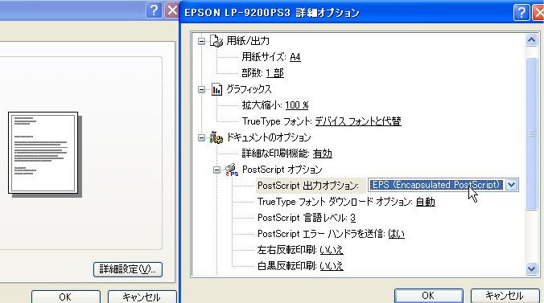The image size is (544, 303).
Task: Select the PostScript オプション tree label
Action: tap(282, 170)
